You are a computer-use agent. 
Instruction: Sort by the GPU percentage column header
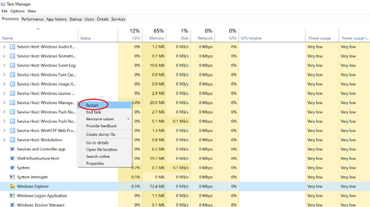[x=227, y=35]
